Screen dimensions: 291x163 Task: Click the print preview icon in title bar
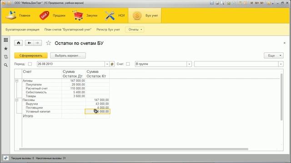[x=222, y=3]
